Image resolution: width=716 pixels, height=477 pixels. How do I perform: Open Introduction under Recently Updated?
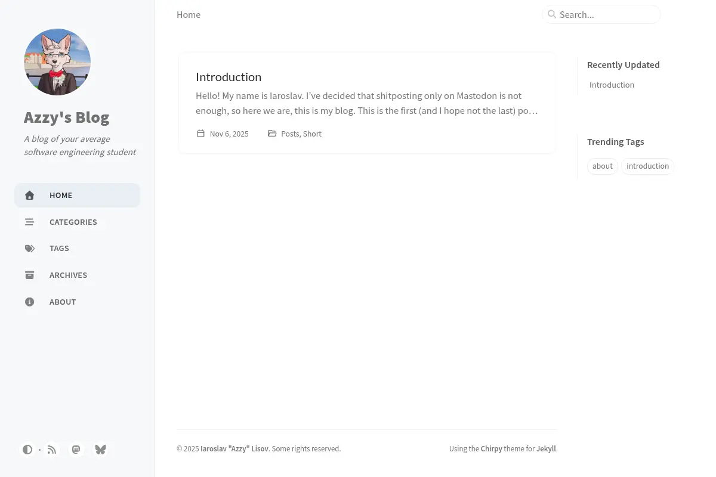point(612,85)
